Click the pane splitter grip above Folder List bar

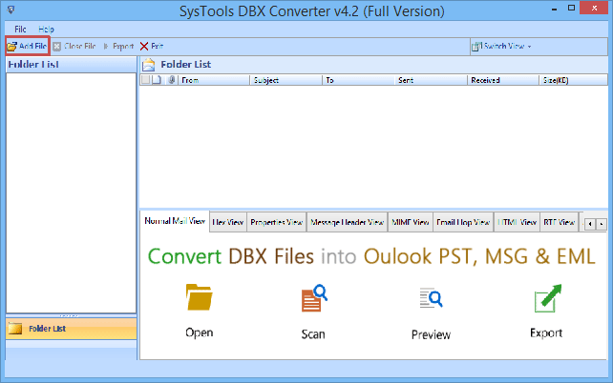(x=69, y=315)
